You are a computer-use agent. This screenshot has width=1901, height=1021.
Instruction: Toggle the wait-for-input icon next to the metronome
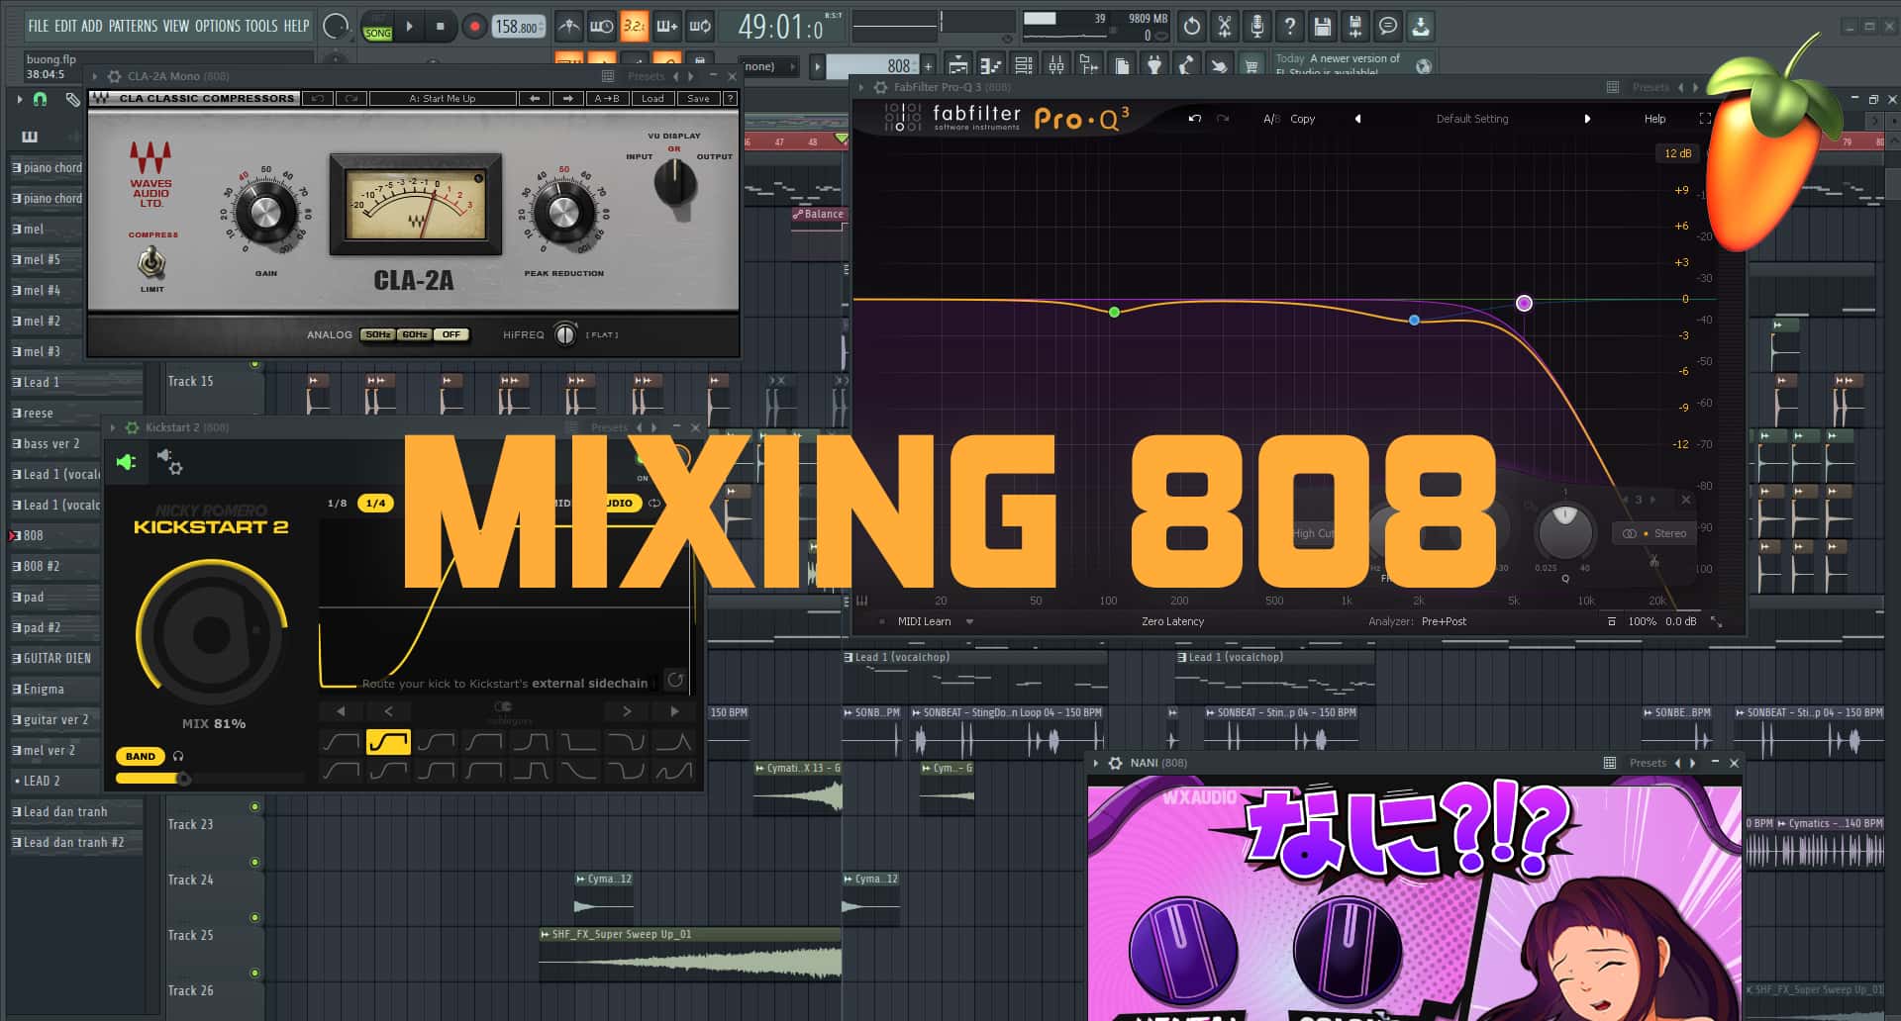click(601, 27)
